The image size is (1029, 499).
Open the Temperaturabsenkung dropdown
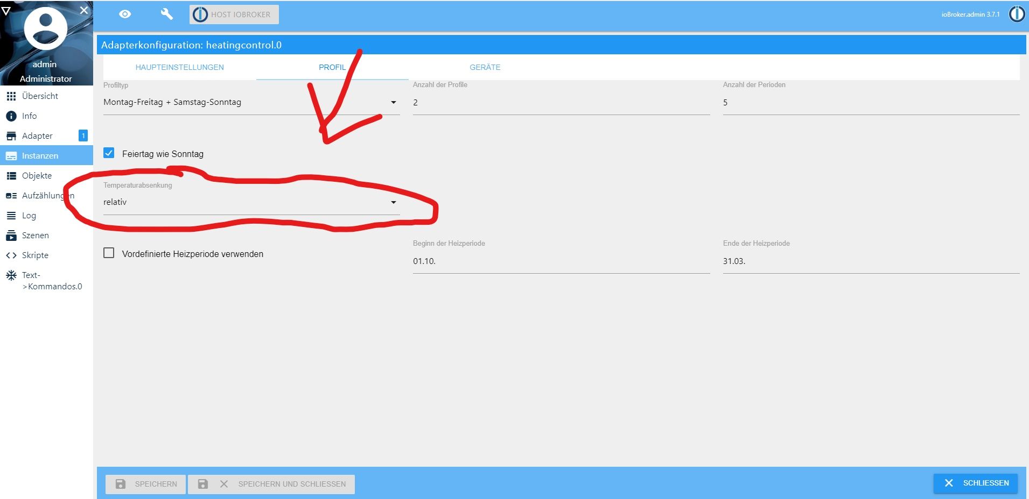pos(251,202)
